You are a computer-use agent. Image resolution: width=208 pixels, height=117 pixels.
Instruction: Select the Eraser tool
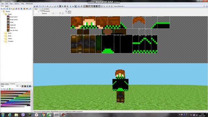click(x=52, y=6)
